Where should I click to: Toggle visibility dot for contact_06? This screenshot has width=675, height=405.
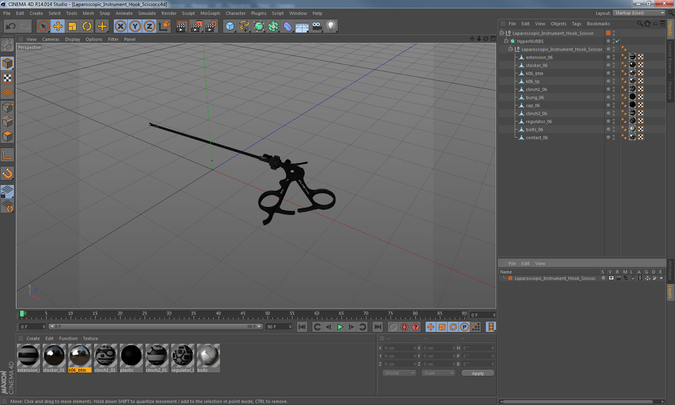pyautogui.click(x=608, y=138)
